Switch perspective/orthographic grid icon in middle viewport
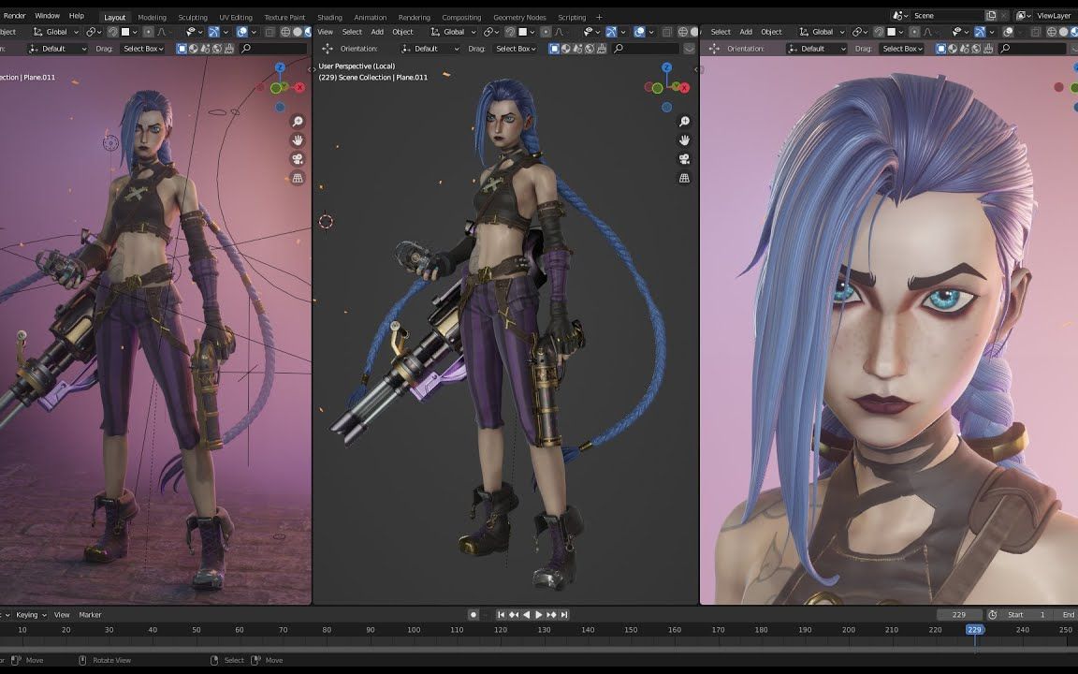This screenshot has width=1078, height=674. pyautogui.click(x=684, y=178)
